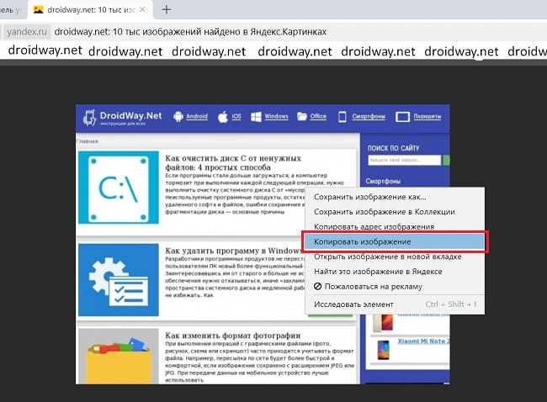Open a new browser tab with plus
Screen dimensions: 547x402
[167, 10]
